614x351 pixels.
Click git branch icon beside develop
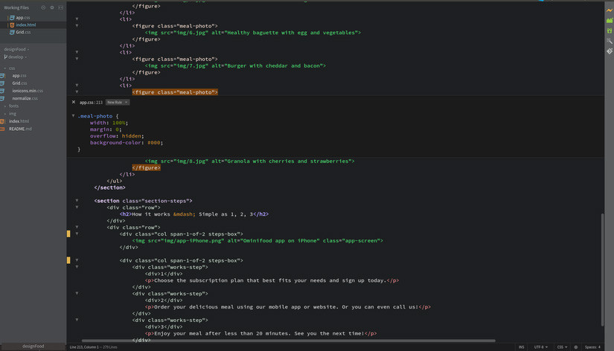pos(5,57)
